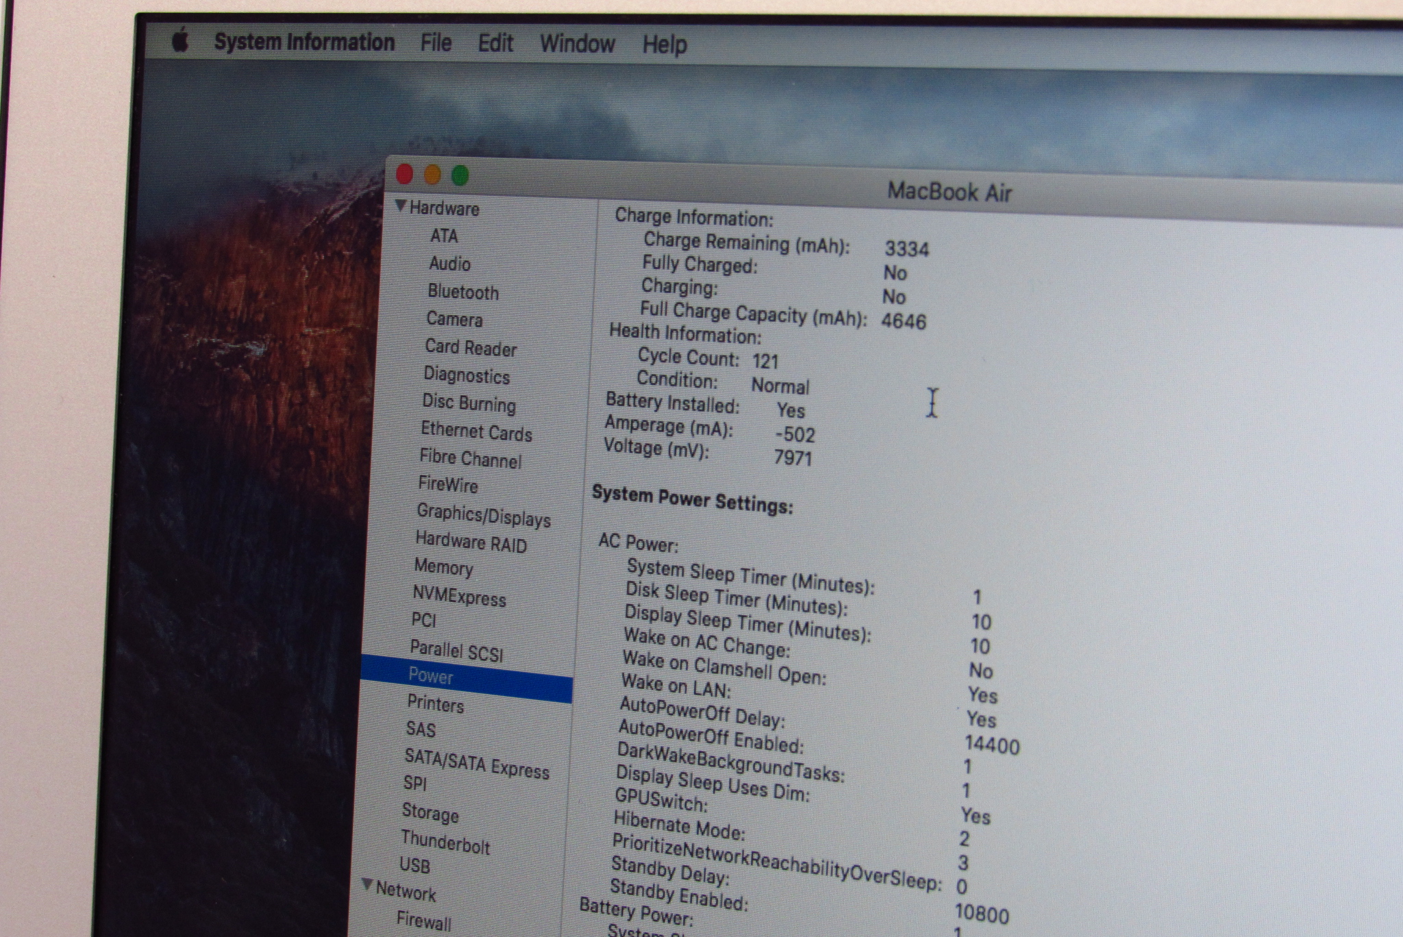Open the File menu
The image size is (1403, 937).
pos(436,43)
